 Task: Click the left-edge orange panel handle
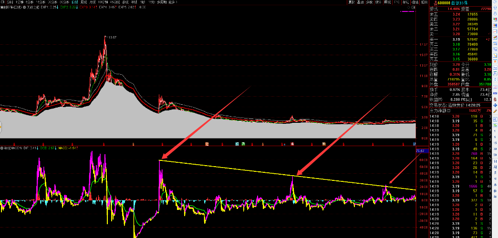tap(1, 128)
